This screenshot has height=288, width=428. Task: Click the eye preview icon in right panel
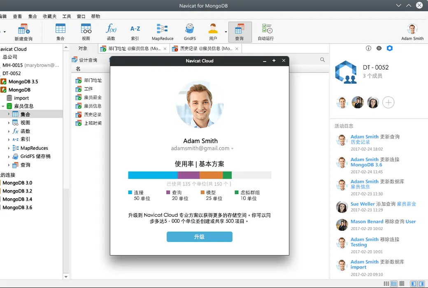tap(379, 48)
